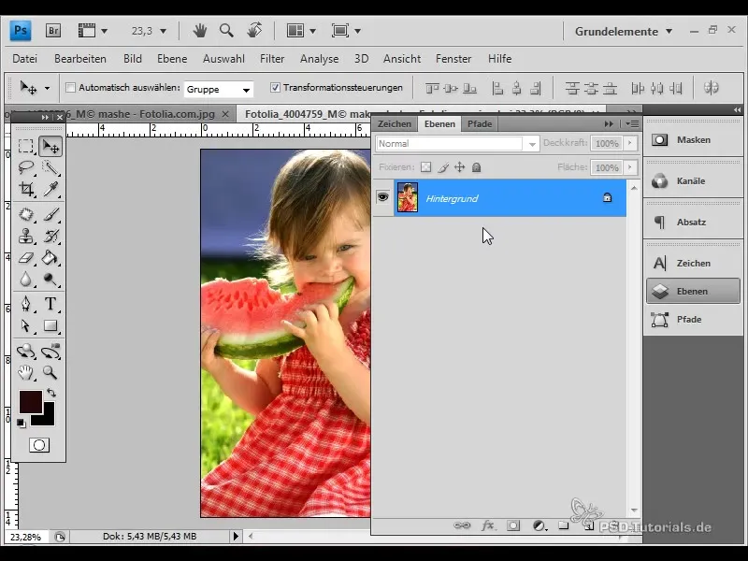This screenshot has height=561, width=748.
Task: Pick the 3D Rotate tool
Action: tap(26, 352)
